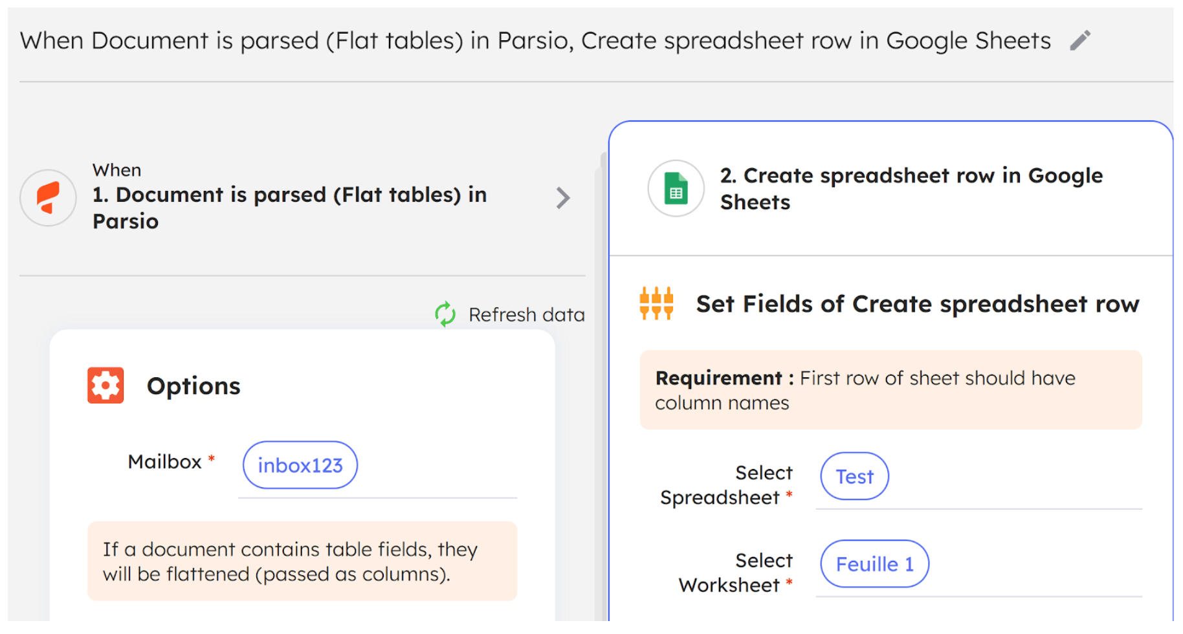
Task: Select the workflow title text at top
Action: point(535,41)
